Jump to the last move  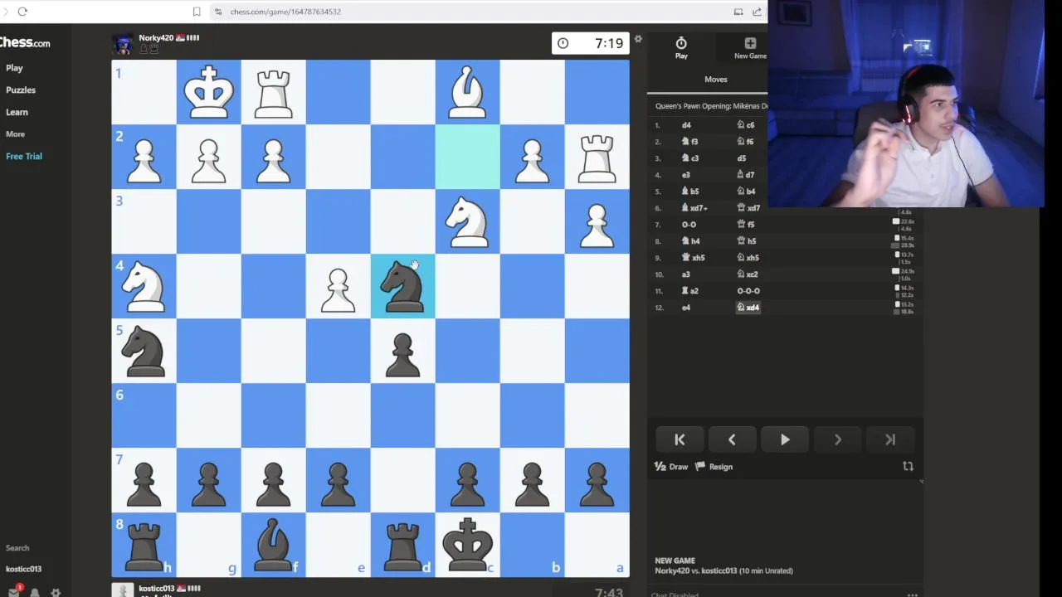[890, 439]
